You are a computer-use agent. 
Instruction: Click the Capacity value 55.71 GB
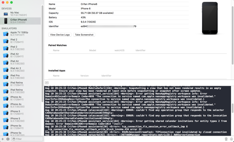pos(97,13)
